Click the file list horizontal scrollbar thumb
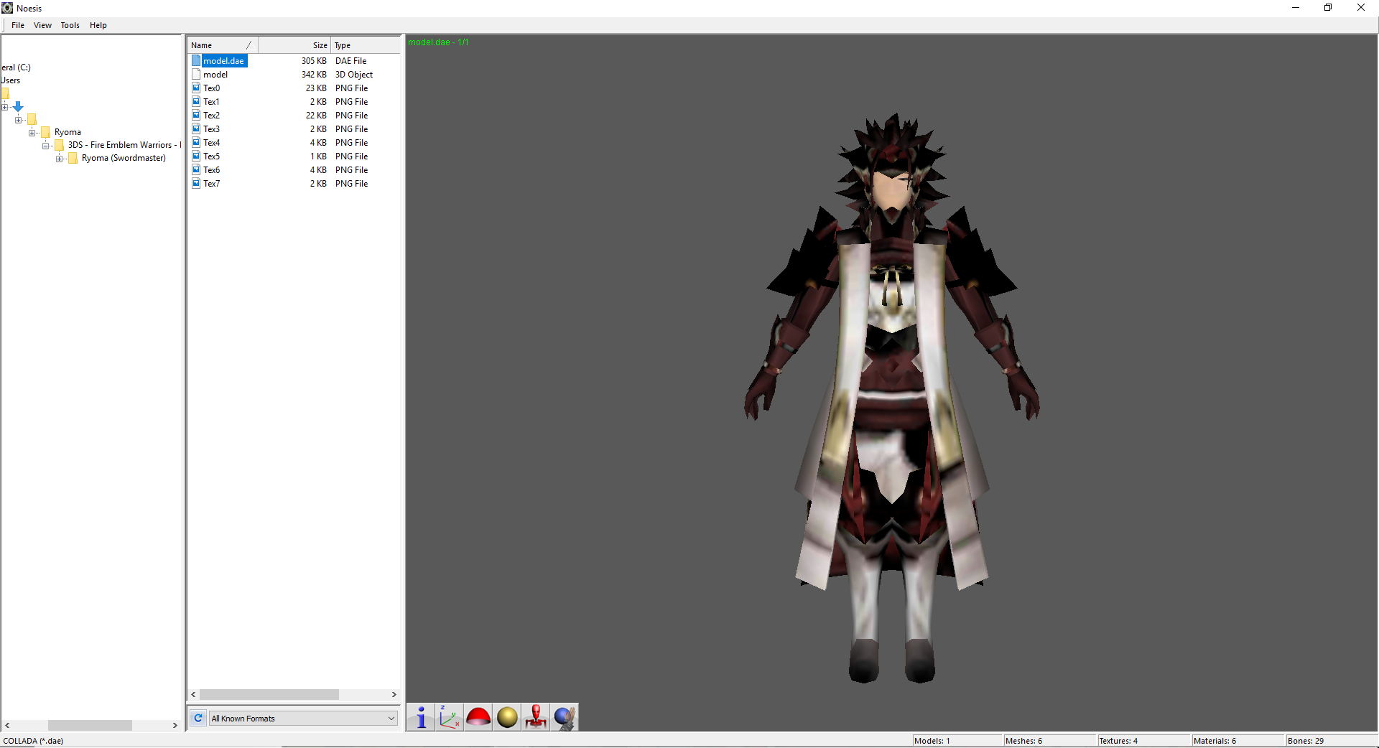1379x748 pixels. tap(269, 695)
